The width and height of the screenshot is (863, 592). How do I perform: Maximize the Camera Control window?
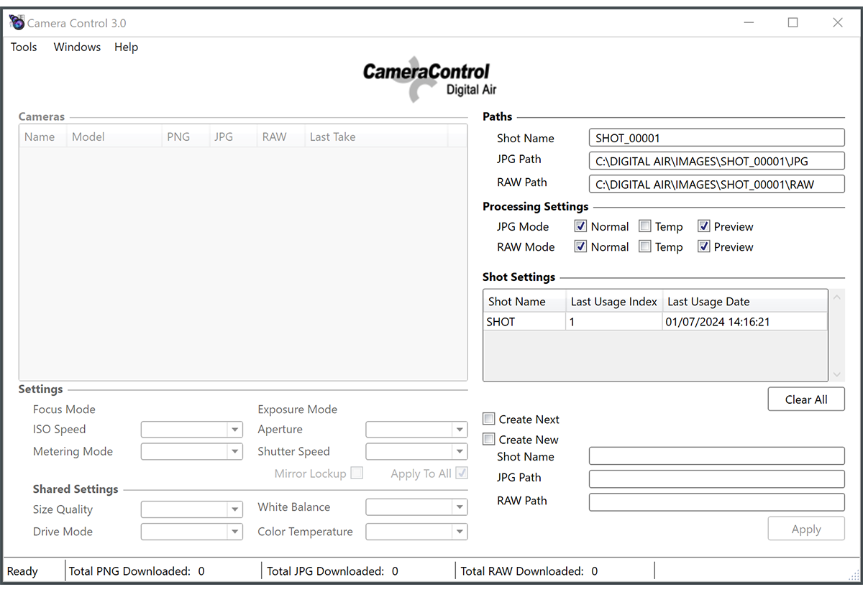(793, 22)
